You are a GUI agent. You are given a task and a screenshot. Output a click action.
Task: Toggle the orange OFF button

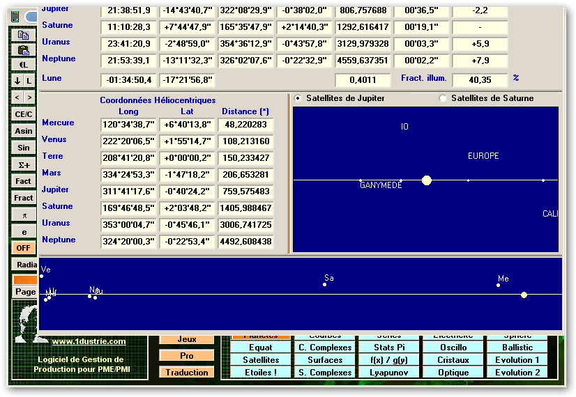point(24,247)
